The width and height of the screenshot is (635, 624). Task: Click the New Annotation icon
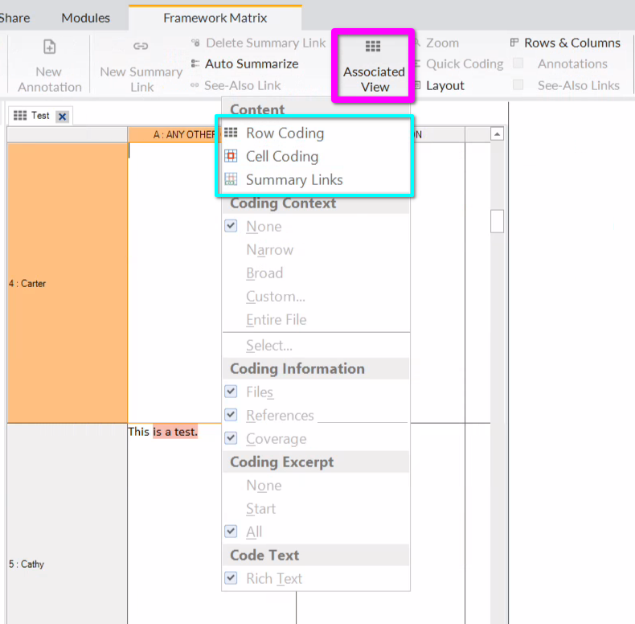49,47
